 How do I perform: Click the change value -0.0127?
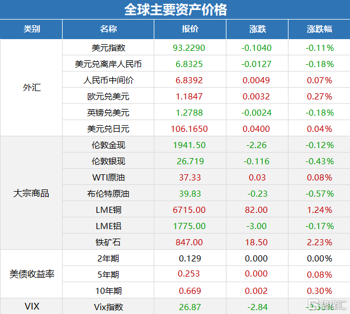(256, 64)
